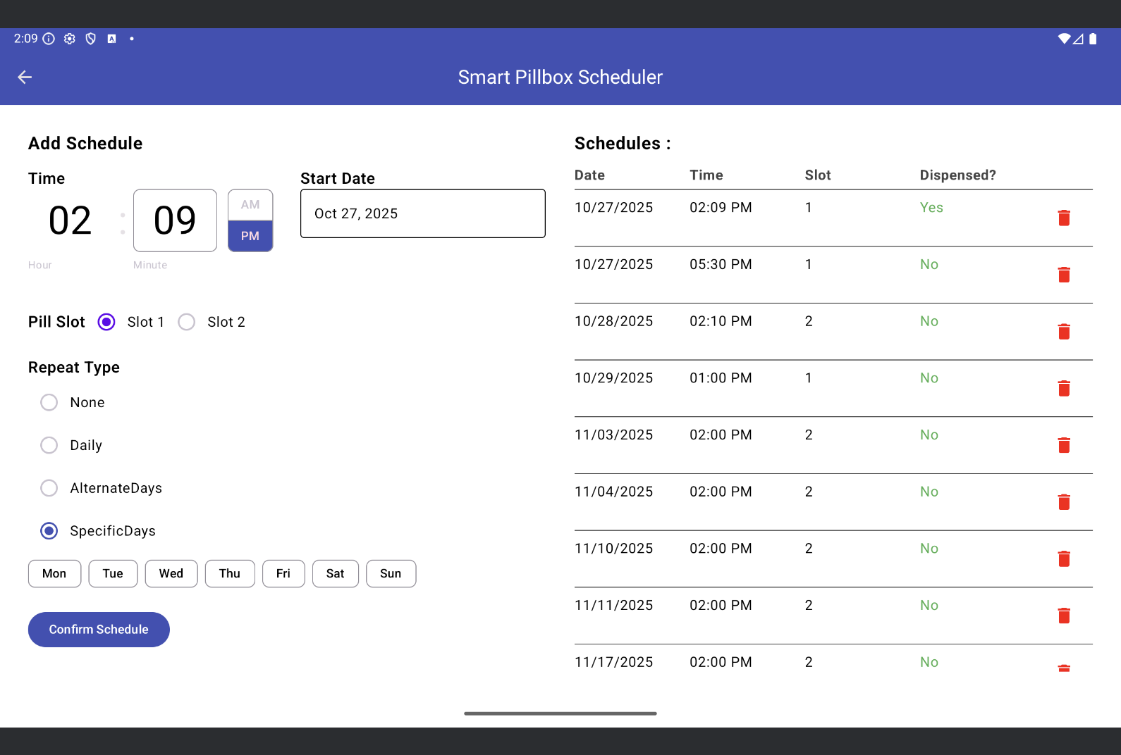Click the 11/11/2025 date cell
This screenshot has width=1121, height=755.
point(614,605)
